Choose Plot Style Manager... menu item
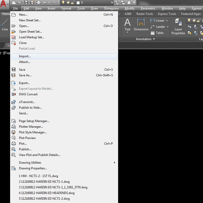 64,132
